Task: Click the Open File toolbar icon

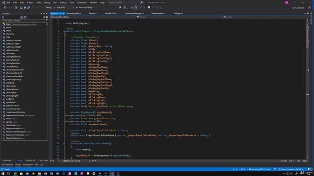Action: (x=21, y=8)
